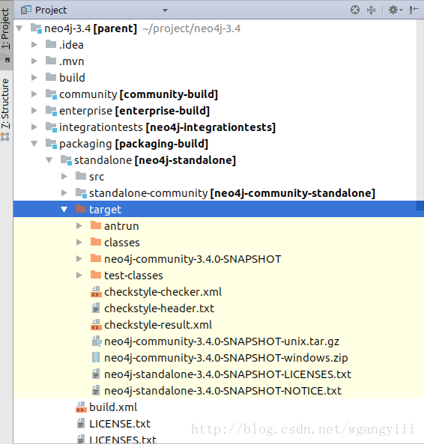The width and height of the screenshot is (424, 444).
Task: Click the scroll from source target icon
Action: click(355, 10)
